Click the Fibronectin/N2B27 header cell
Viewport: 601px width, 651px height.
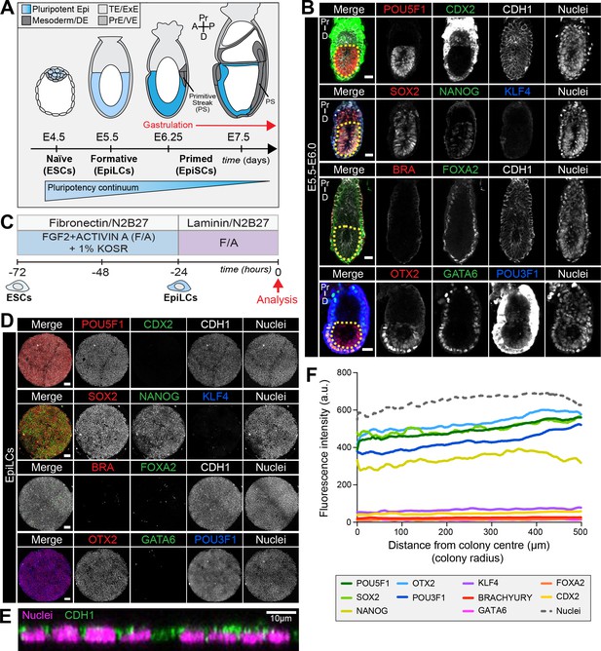pos(98,223)
